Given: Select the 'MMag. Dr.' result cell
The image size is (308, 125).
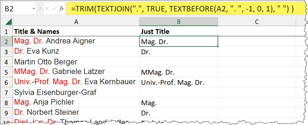Looking at the screenshot, I should [x=178, y=72].
